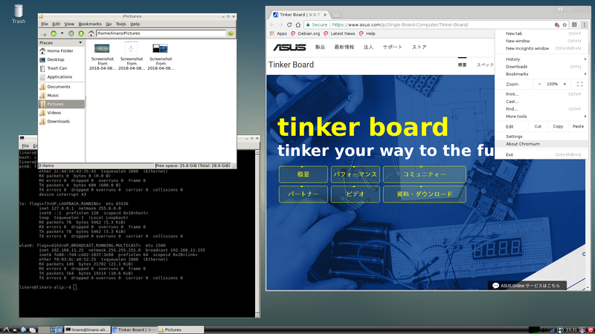Select Trash Can in Places sidebar
Screen dimensions: 595x334
[x=61, y=68]
